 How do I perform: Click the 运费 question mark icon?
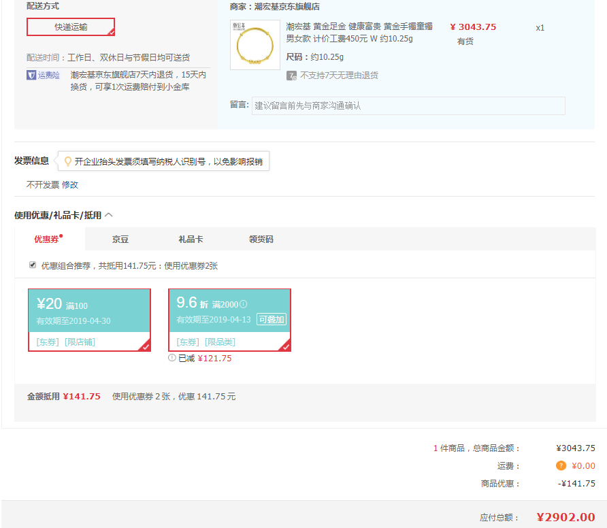(561, 465)
